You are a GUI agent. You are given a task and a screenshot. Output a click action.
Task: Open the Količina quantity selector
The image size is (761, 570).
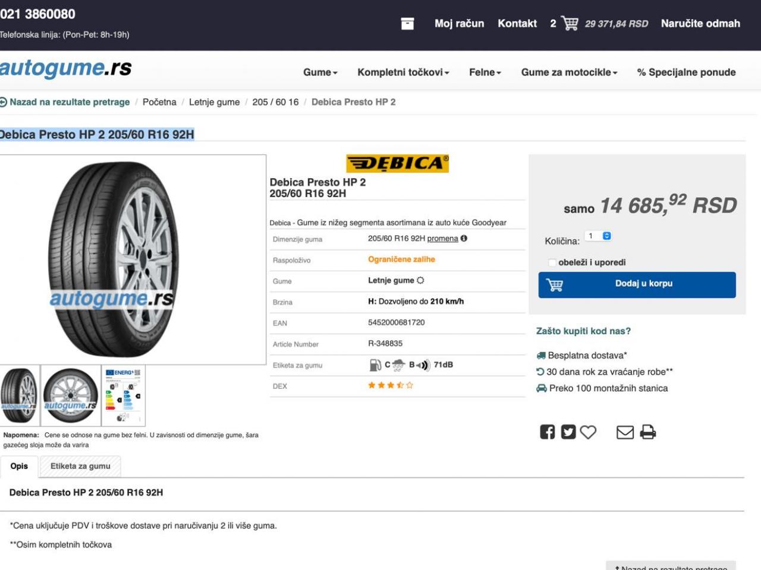point(598,236)
